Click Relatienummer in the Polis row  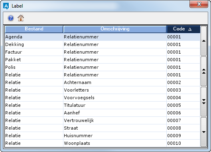pos(81,67)
